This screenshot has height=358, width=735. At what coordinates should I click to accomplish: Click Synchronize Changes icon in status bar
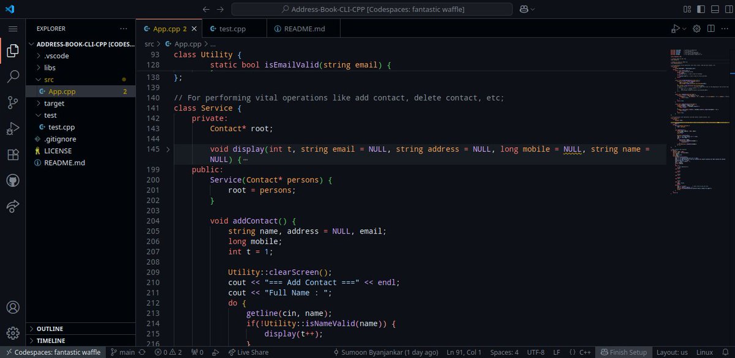tap(142, 352)
